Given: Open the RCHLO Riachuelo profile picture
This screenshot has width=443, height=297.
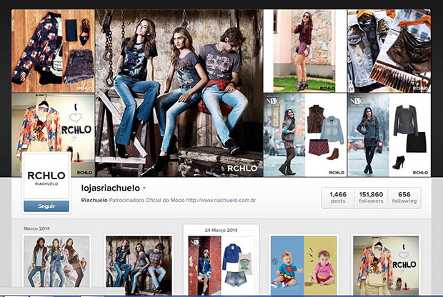Looking at the screenshot, I should click(46, 176).
